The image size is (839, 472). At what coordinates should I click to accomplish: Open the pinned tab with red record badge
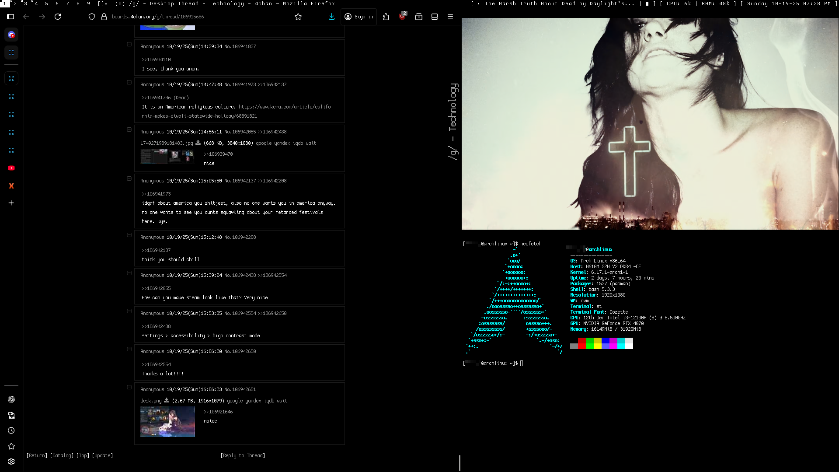(x=11, y=35)
